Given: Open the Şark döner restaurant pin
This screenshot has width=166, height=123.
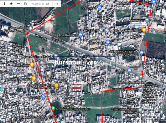Looking at the screenshot, I should pyautogui.click(x=32, y=65).
